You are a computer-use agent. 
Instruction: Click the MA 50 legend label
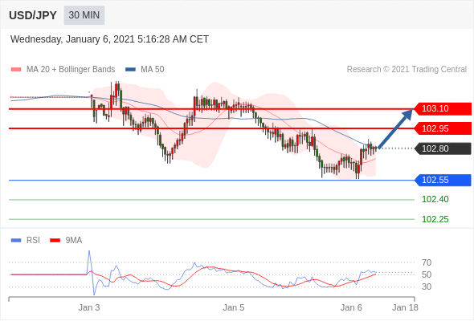153,70
